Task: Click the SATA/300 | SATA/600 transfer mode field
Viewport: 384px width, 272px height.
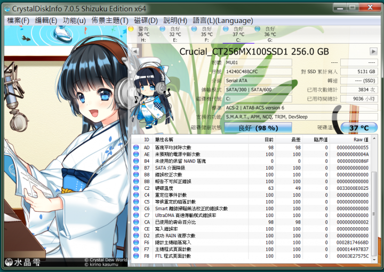Action: [258, 90]
